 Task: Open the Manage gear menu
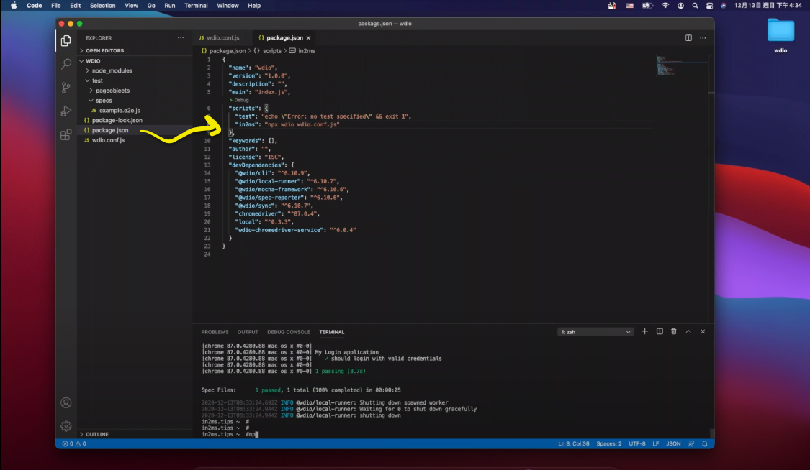tap(66, 426)
